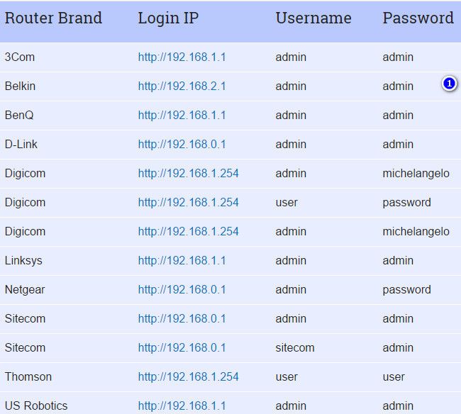
Task: Select the Netgear brand name cell
Action: [x=25, y=290]
